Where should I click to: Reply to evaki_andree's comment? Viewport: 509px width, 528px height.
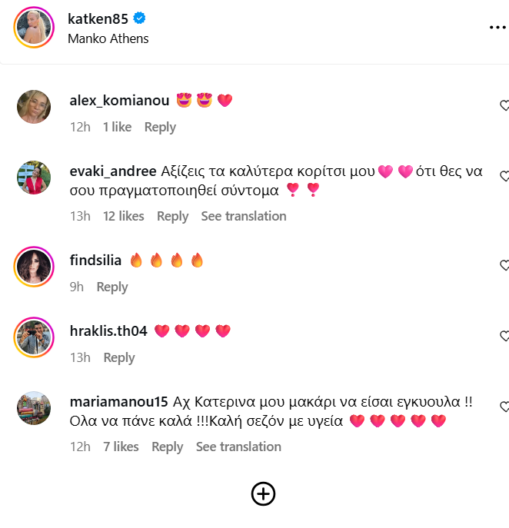[x=172, y=216]
